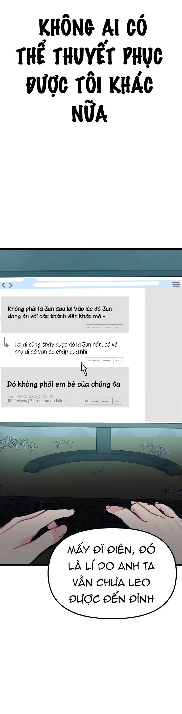The width and height of the screenshot is (182, 714).
Task: Click the reply arrow icon beside the Lol comment
Action: click(x=6, y=343)
